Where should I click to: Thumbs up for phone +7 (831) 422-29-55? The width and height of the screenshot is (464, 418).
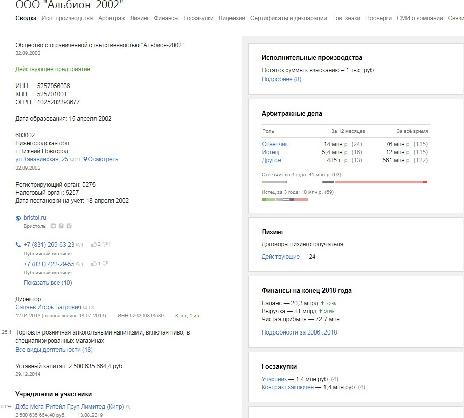click(x=94, y=263)
